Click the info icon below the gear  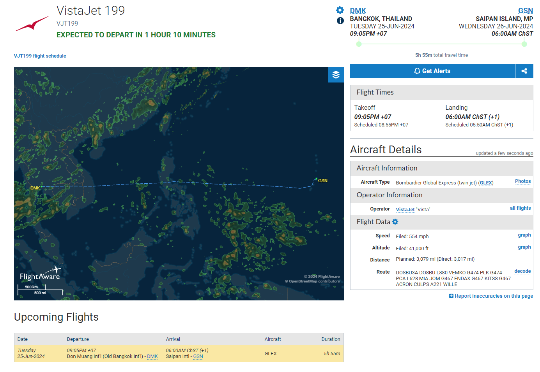click(x=340, y=21)
